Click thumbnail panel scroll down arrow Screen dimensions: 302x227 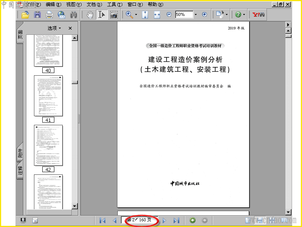[75, 206]
